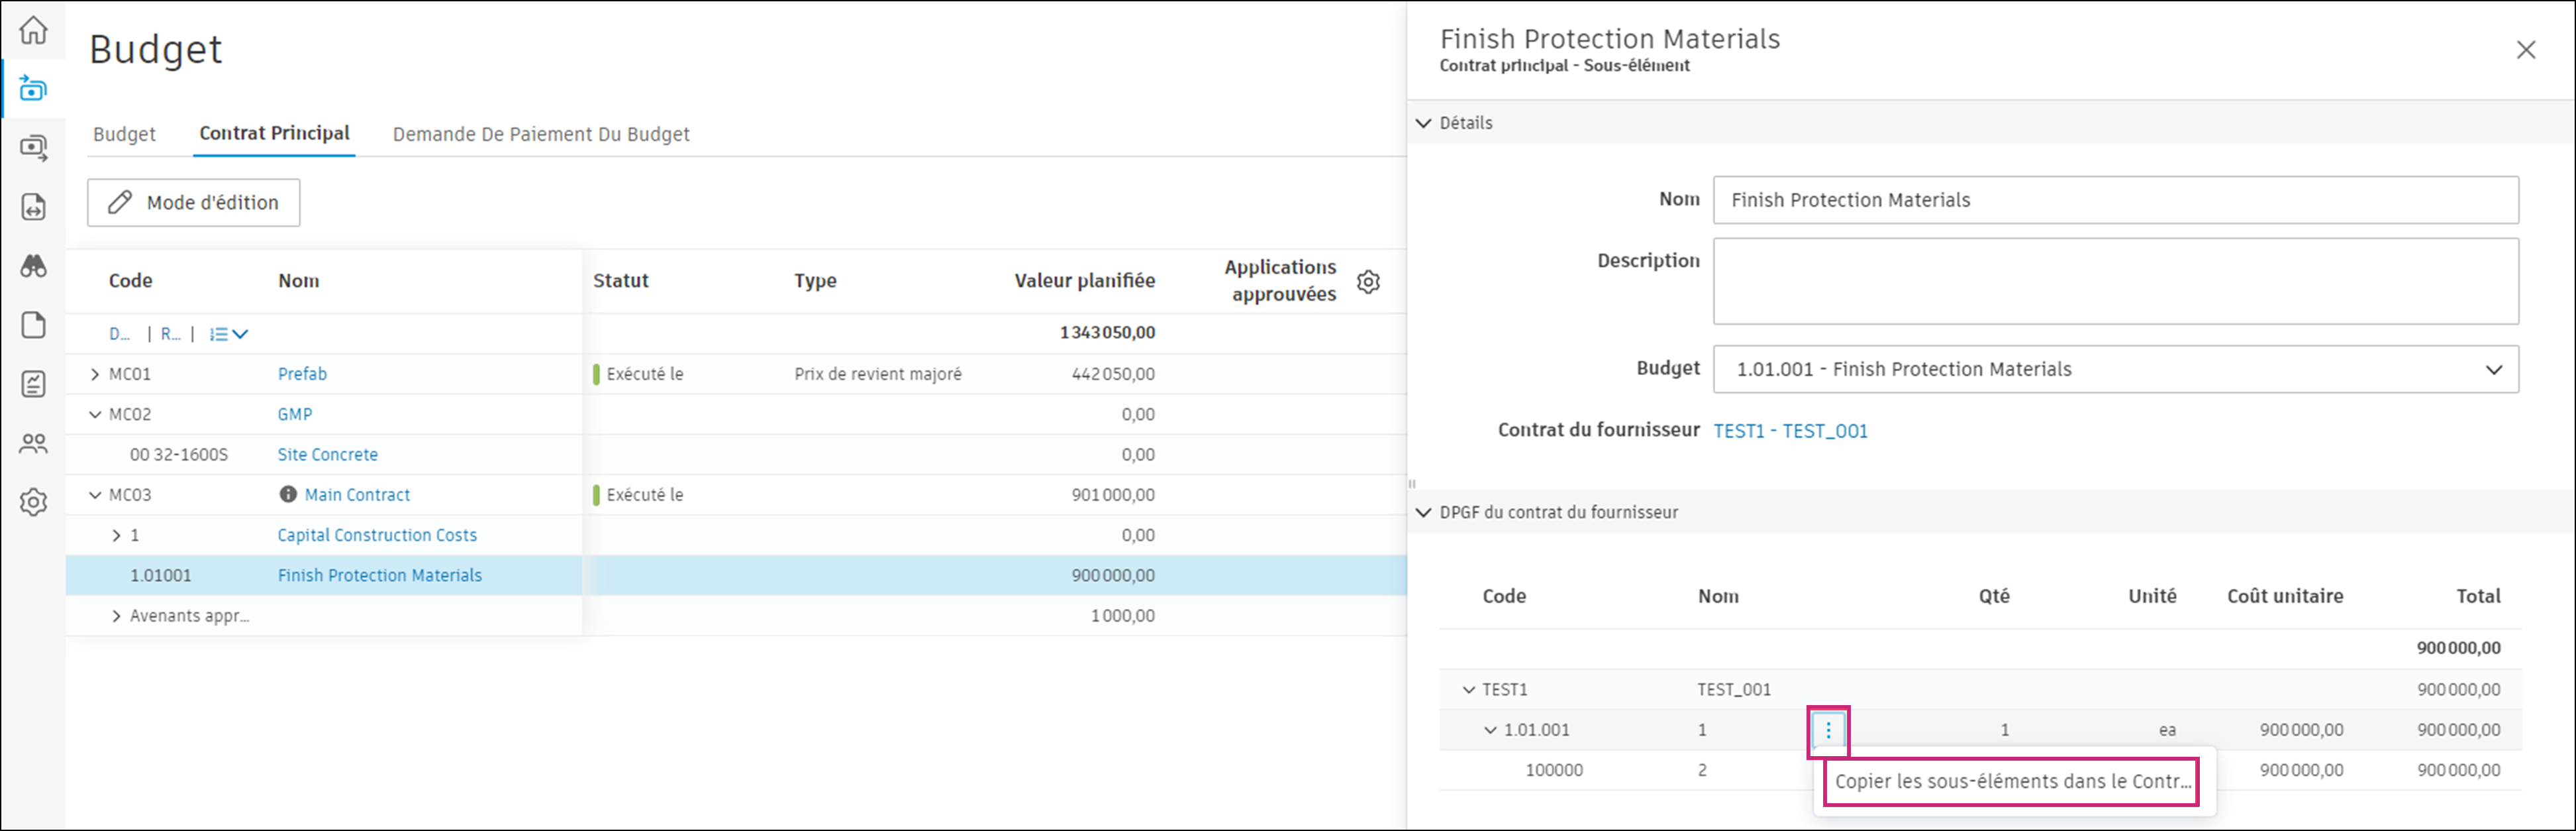Open TEST1 - TEST_001 supplier contract link
This screenshot has width=2576, height=831.
(x=1790, y=431)
